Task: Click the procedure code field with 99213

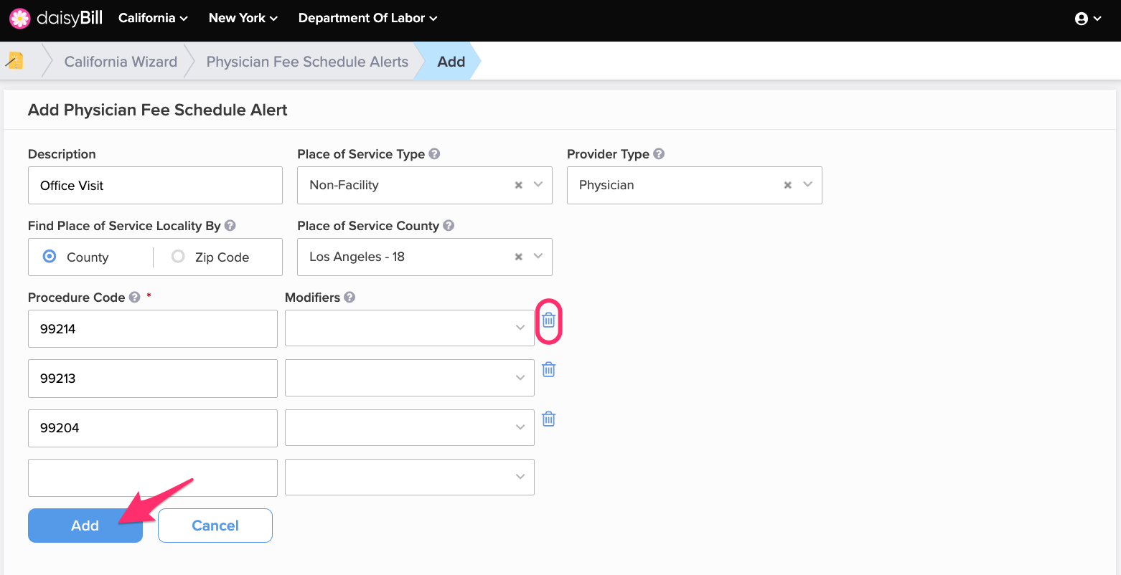Action: (153, 379)
